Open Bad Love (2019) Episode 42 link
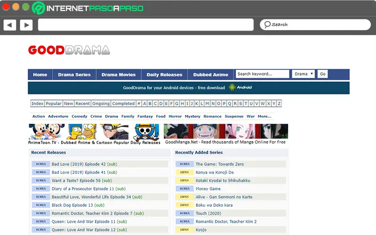This screenshot has height=235, width=376. 85,164
